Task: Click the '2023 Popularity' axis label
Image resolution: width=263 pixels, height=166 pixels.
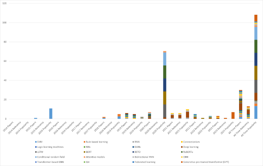Action: click(x=227, y=128)
